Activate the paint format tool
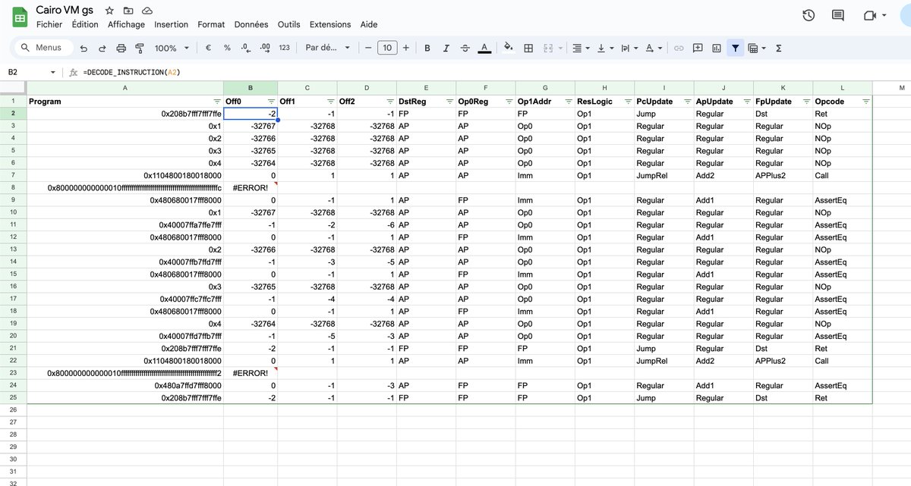911x486 pixels. coord(139,48)
